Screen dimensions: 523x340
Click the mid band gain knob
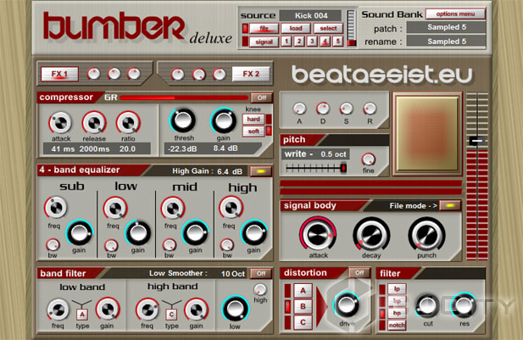195,232
